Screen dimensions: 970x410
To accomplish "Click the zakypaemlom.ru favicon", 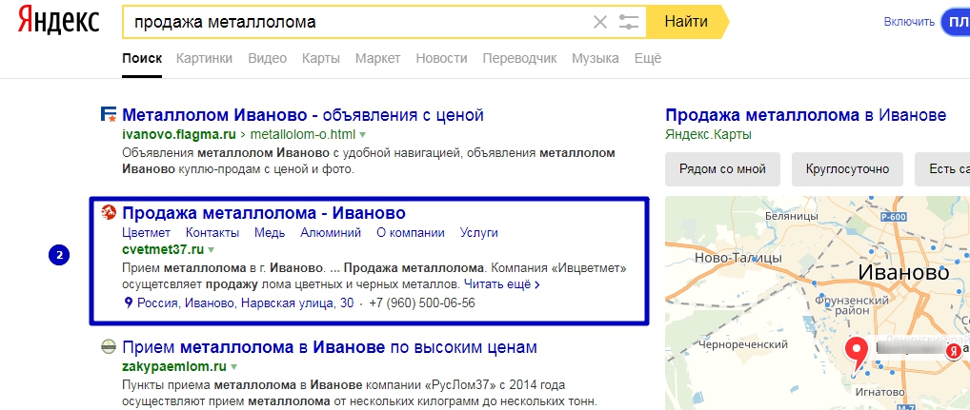I will point(109,346).
